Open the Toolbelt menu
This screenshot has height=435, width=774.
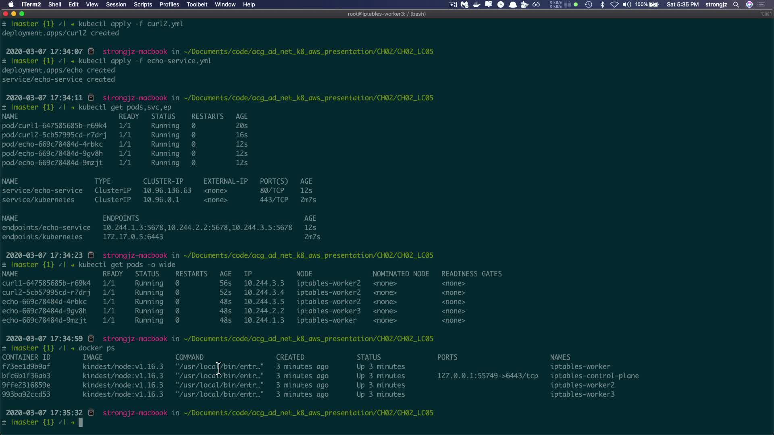click(x=197, y=4)
